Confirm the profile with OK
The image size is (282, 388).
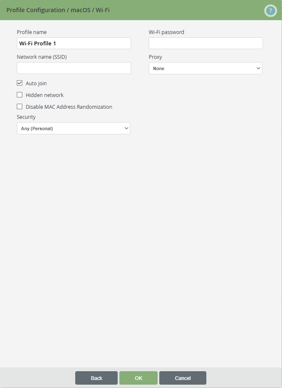click(138, 378)
